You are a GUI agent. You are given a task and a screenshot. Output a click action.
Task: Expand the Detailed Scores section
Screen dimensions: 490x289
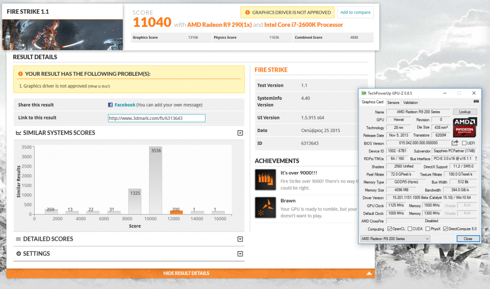240,239
